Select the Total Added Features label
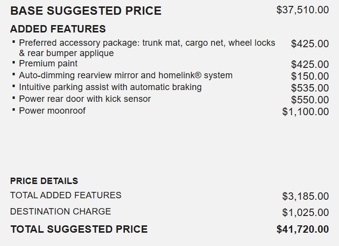Viewport: 339px width, 246px height. tap(65, 195)
